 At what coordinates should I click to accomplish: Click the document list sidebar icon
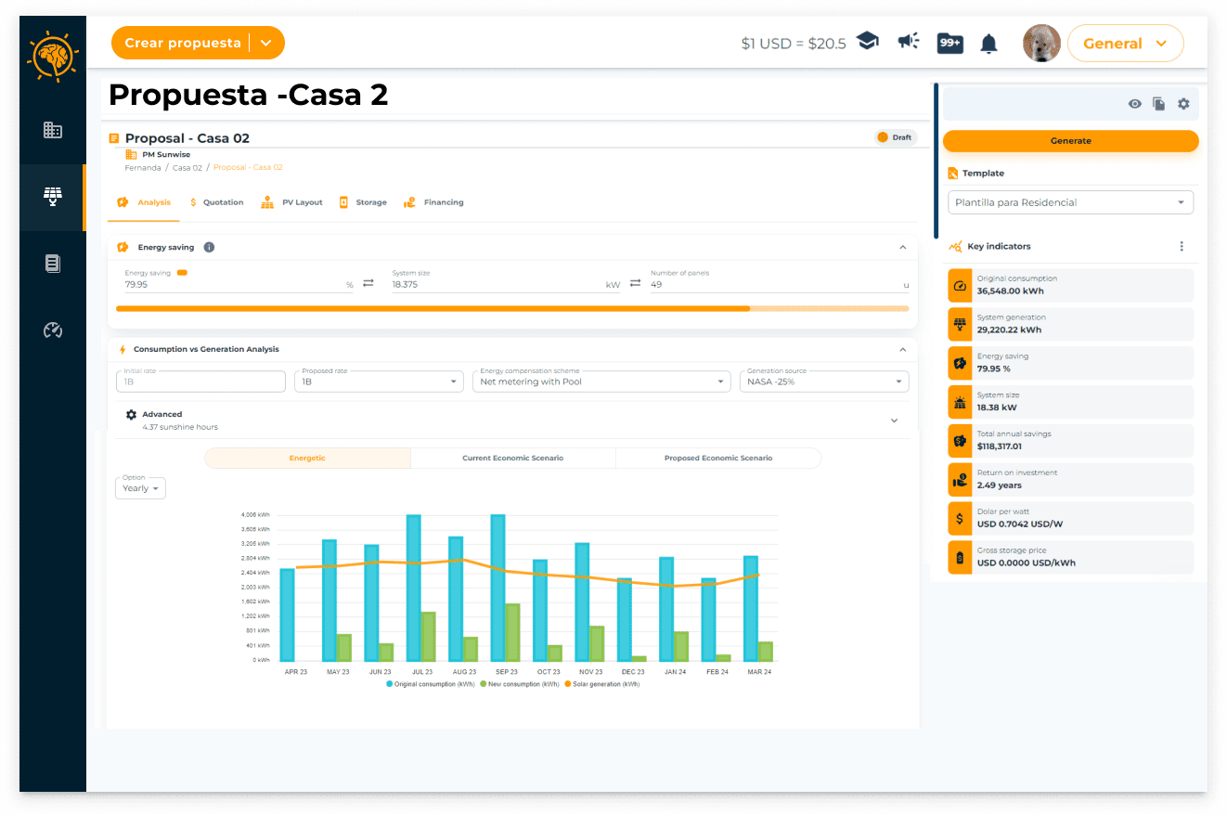[53, 264]
